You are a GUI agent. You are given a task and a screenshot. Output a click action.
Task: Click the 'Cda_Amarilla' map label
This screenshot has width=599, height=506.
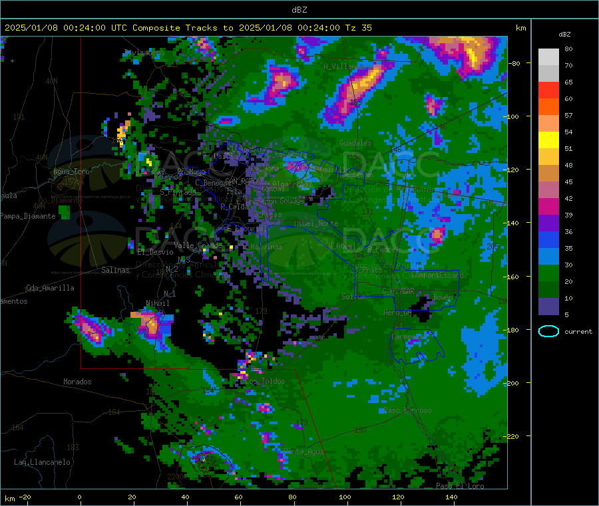pyautogui.click(x=50, y=288)
